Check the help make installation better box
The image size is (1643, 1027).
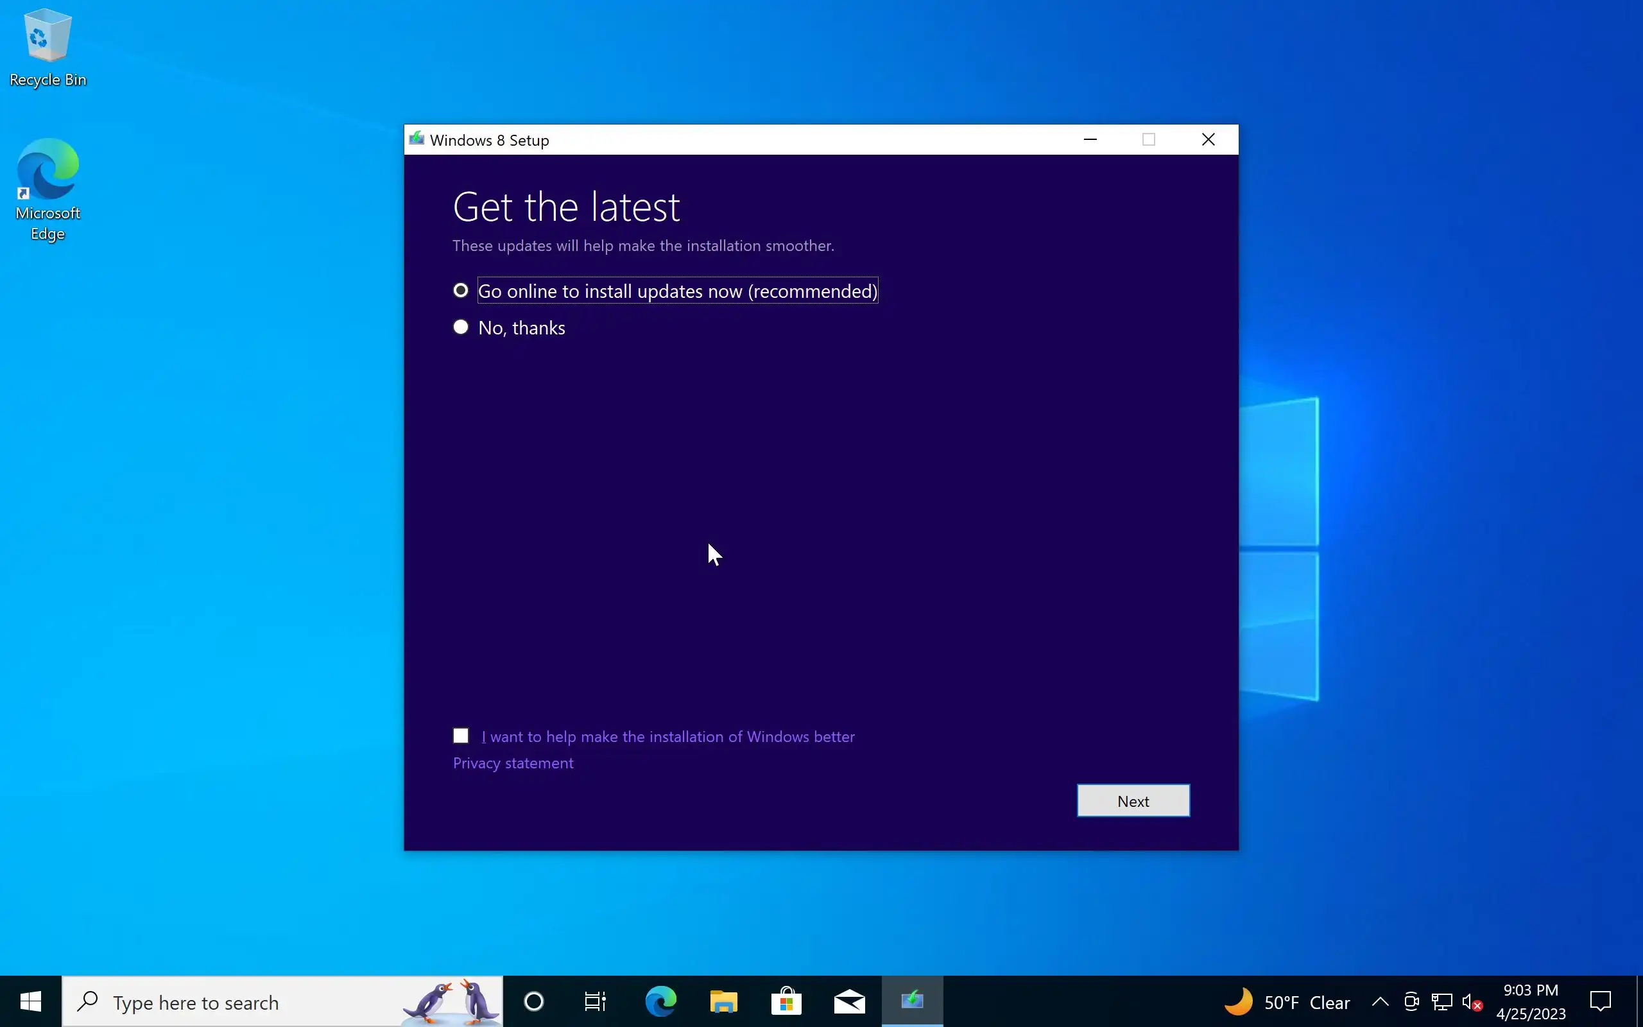[461, 736]
